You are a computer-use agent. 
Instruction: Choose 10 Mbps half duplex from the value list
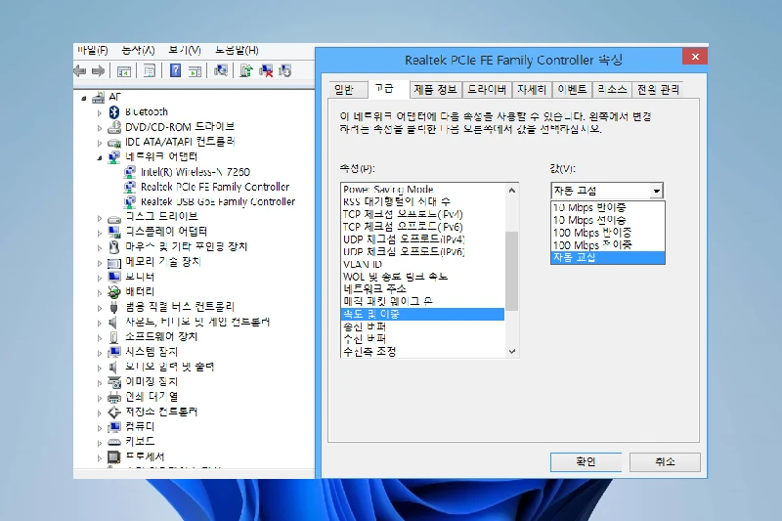pyautogui.click(x=607, y=207)
